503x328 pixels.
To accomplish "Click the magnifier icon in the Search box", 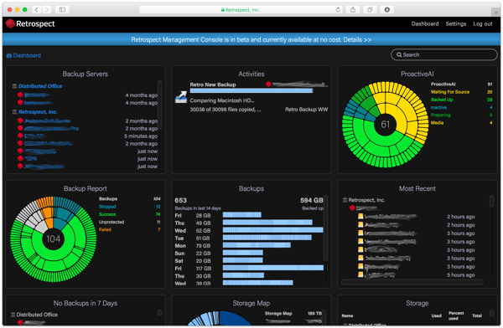I will click(x=399, y=54).
